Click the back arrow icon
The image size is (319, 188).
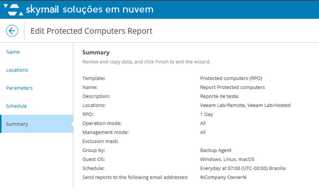12,31
